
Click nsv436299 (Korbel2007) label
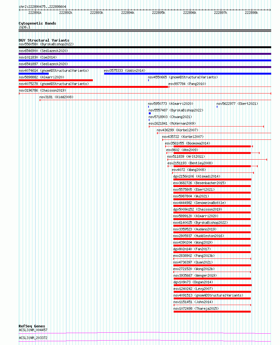pyautogui.click(x=177, y=130)
